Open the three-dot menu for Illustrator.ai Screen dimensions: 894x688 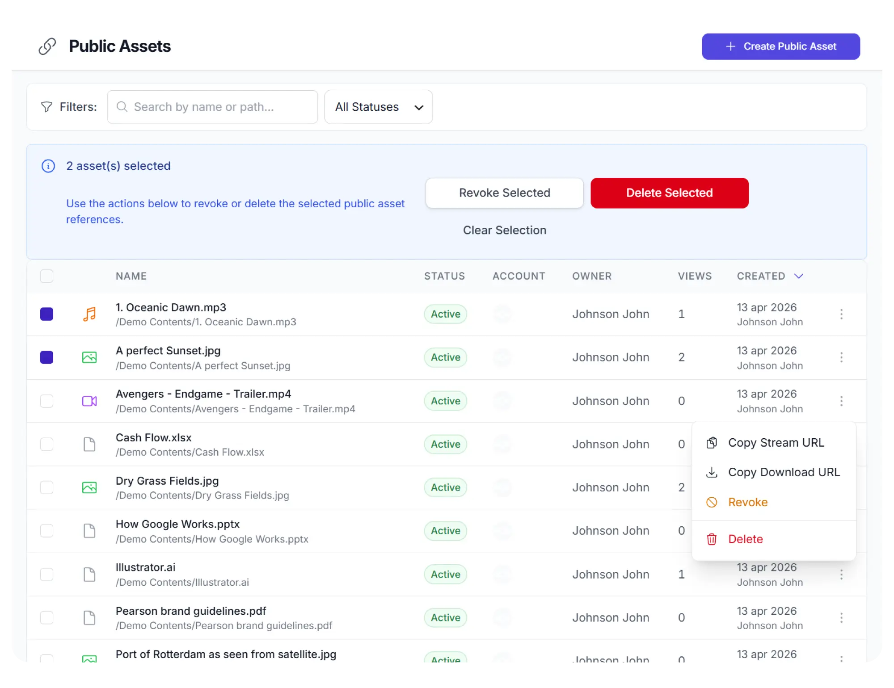[x=841, y=575]
